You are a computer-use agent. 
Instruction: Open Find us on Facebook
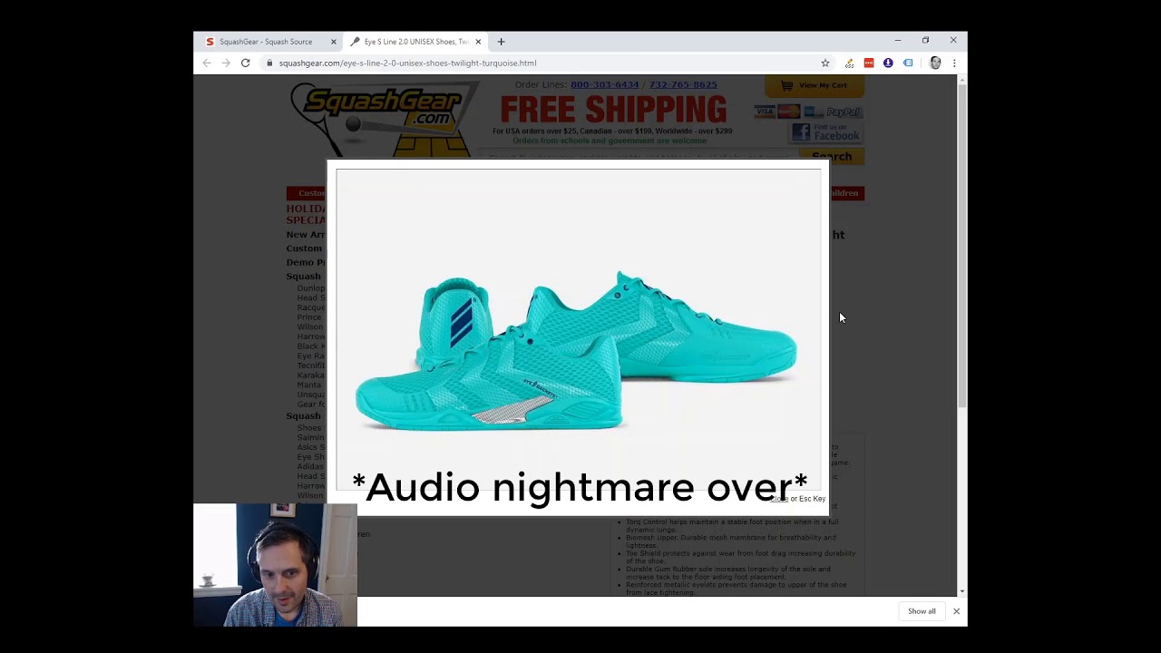(x=825, y=132)
